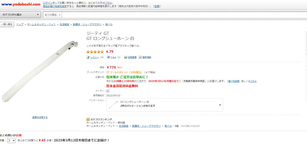Click the 届け先変更 delivery address link
Screen dimensions: 307x144
click(x=234, y=81)
